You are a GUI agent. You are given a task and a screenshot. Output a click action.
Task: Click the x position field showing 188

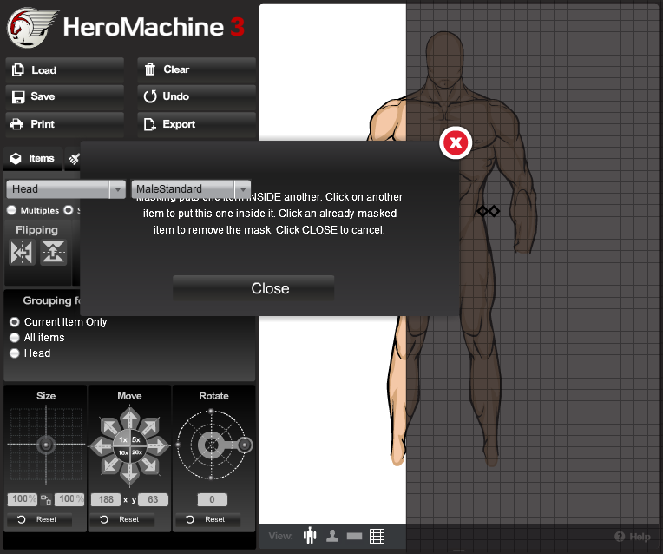point(106,499)
